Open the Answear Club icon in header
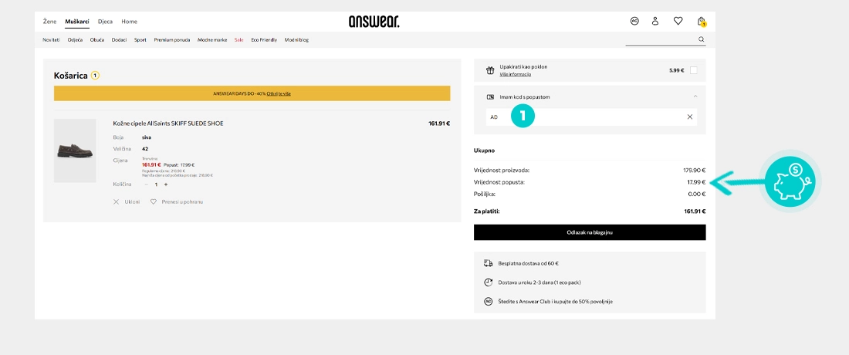 point(634,21)
